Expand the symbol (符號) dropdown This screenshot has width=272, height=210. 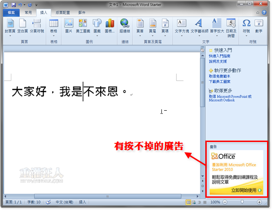click(246, 35)
